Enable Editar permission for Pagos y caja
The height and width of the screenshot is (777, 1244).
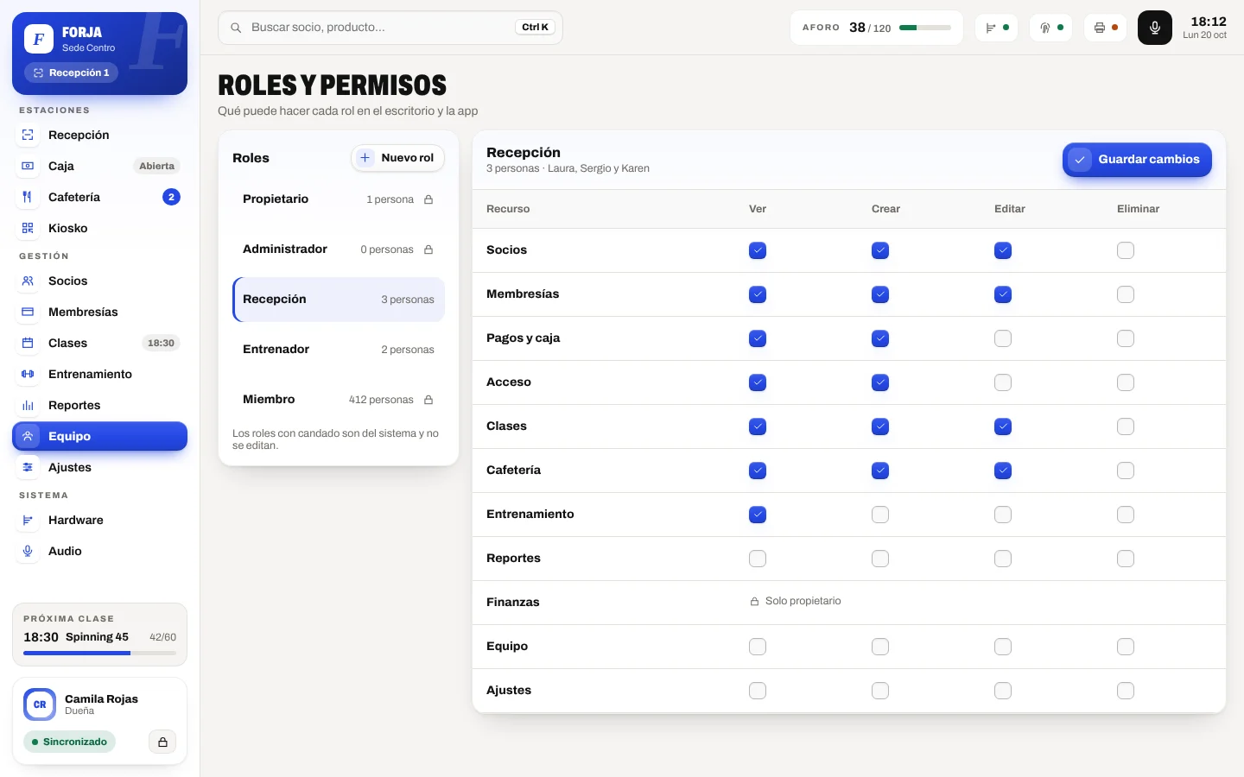tap(1003, 338)
